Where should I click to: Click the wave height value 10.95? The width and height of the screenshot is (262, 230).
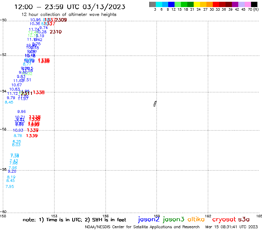tap(35, 20)
